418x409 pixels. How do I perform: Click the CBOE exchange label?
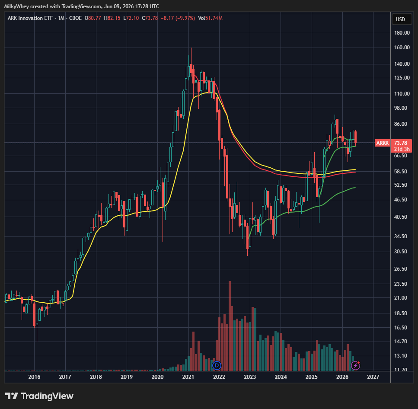pos(75,18)
